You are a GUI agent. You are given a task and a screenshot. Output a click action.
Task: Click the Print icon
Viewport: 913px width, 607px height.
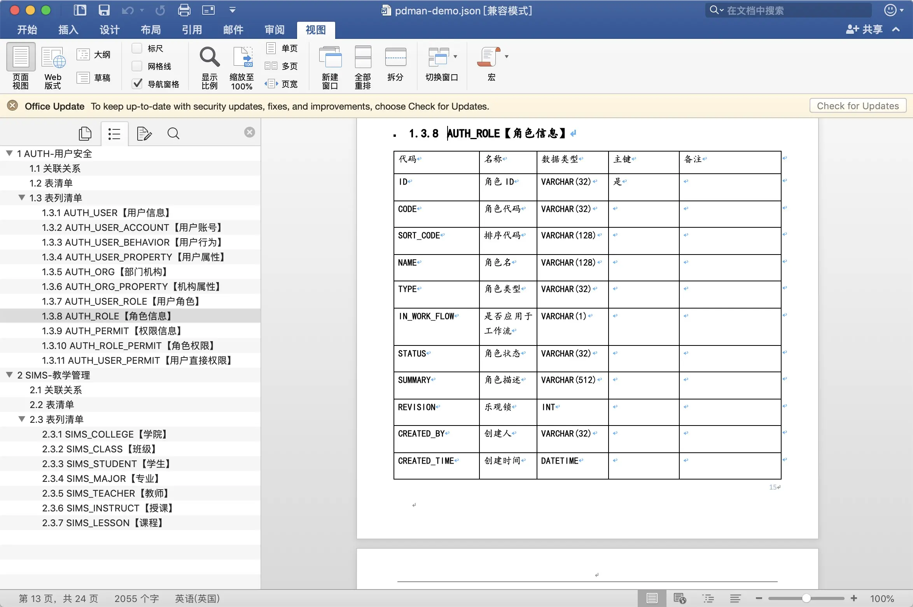pos(184,10)
